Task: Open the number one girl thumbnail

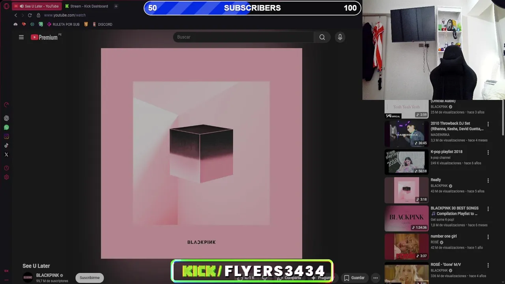Action: 406,247
